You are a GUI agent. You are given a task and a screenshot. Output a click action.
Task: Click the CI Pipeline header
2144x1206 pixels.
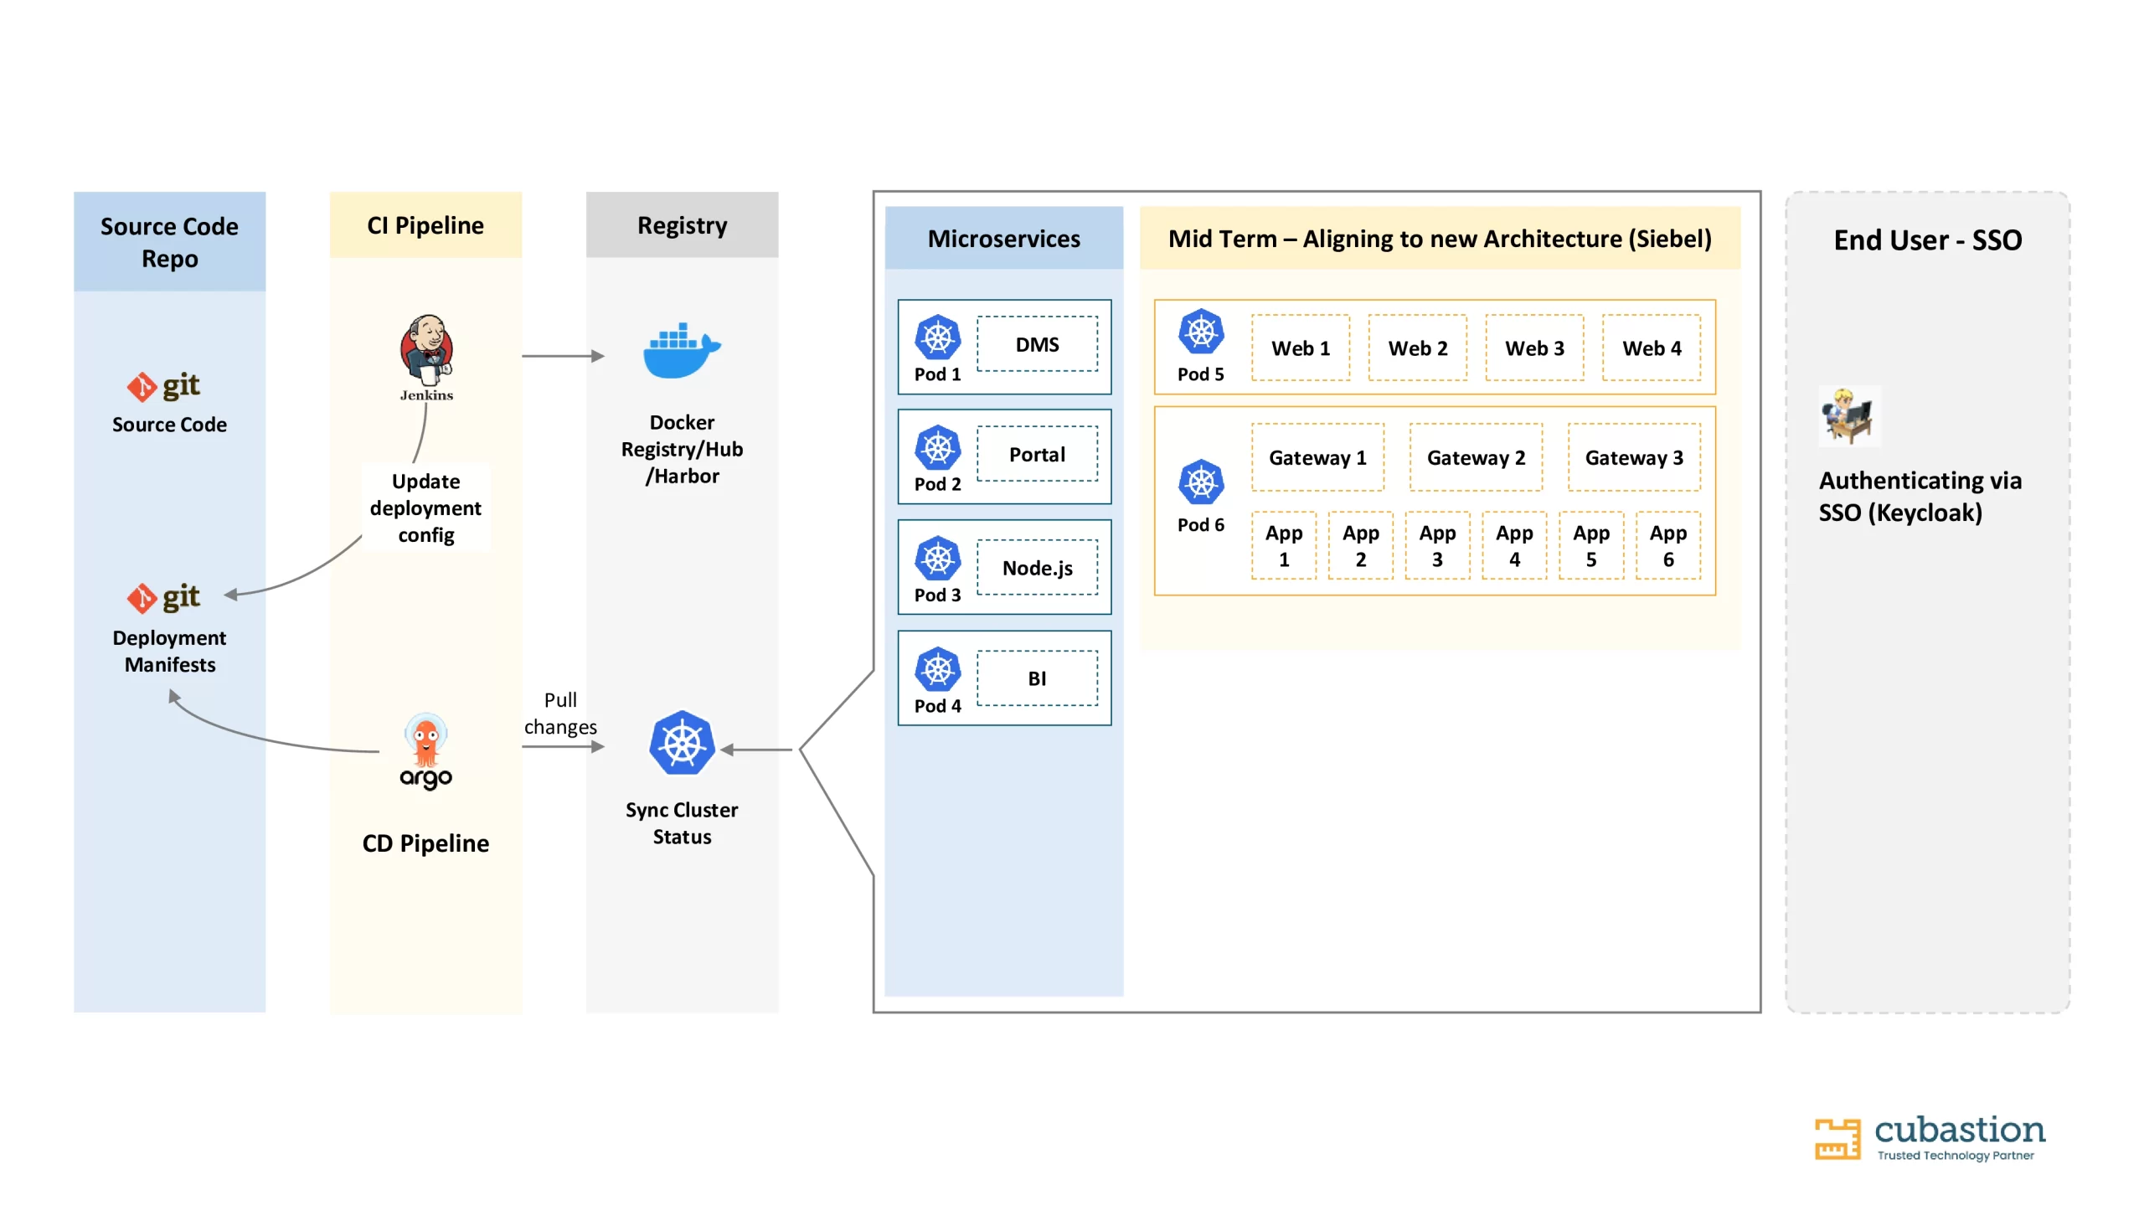tap(425, 224)
